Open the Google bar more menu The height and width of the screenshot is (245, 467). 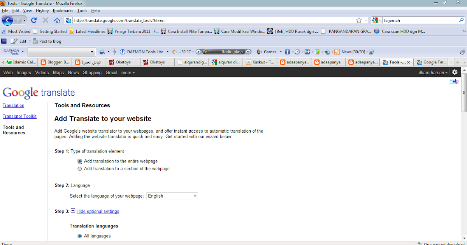click(x=128, y=73)
